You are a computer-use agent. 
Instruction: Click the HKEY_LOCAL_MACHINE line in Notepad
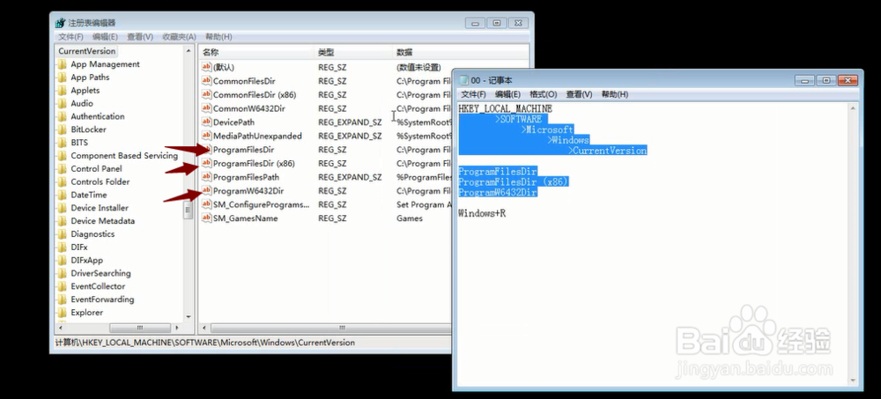505,108
